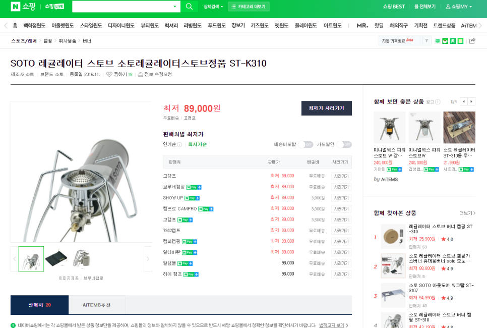Switch to the AiTEMS추천 tab

tap(97, 305)
